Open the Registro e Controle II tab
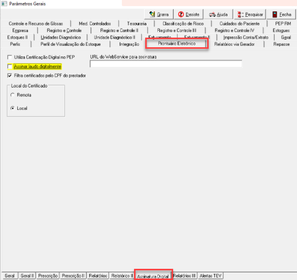The height and width of the screenshot is (280, 297). coord(119,30)
